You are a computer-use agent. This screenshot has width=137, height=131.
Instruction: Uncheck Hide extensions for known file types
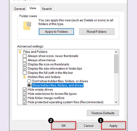tap(25, 94)
